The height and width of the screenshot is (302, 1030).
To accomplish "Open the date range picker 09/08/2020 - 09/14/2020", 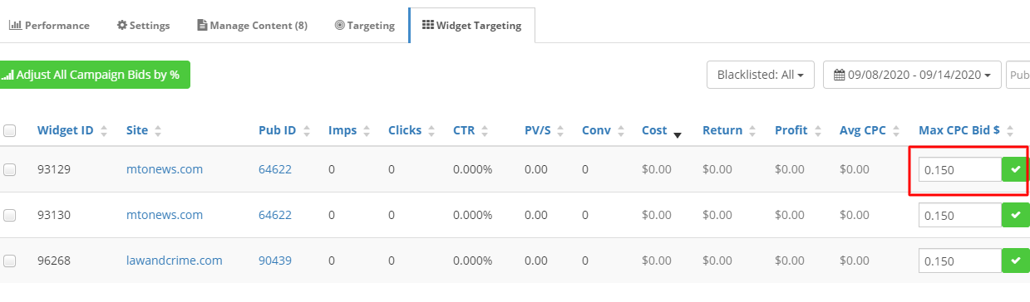I will coord(912,75).
